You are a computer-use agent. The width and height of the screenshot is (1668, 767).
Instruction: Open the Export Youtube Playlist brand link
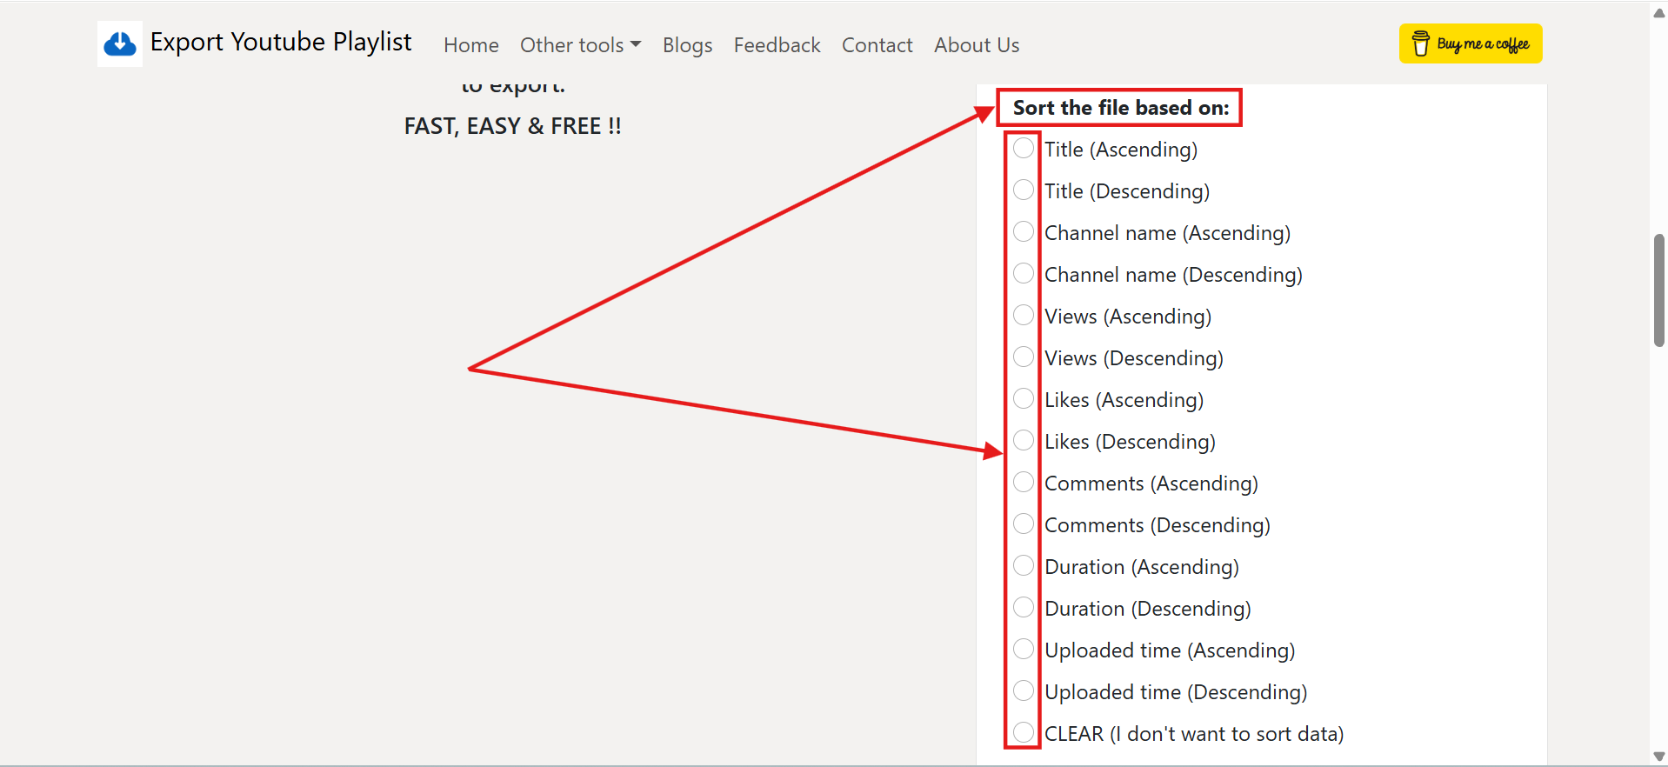pyautogui.click(x=280, y=42)
